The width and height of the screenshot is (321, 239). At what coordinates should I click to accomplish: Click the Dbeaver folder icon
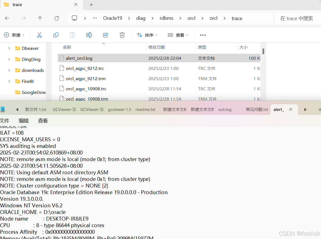tap(18, 48)
